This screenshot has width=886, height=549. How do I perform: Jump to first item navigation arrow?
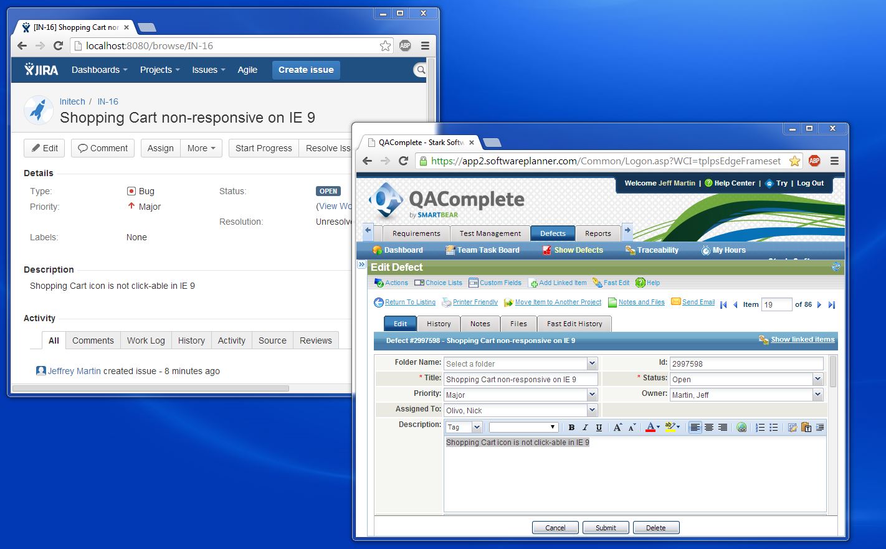723,305
